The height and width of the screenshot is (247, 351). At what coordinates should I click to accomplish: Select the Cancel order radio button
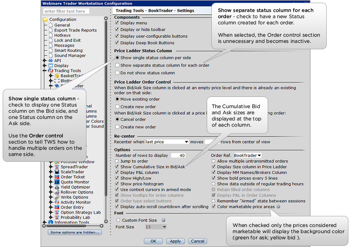click(117, 119)
